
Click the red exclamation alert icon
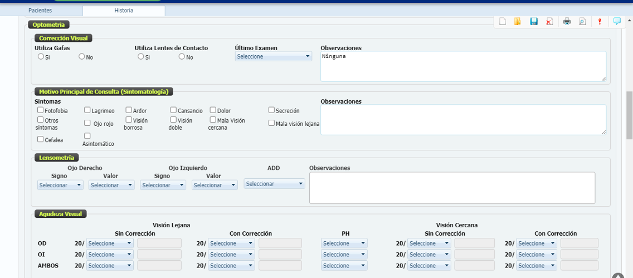(x=600, y=22)
